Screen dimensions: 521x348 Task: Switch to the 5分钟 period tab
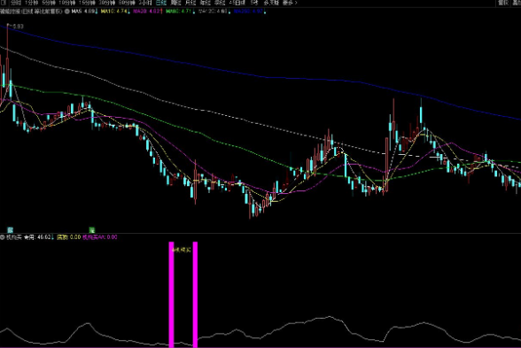point(49,3)
